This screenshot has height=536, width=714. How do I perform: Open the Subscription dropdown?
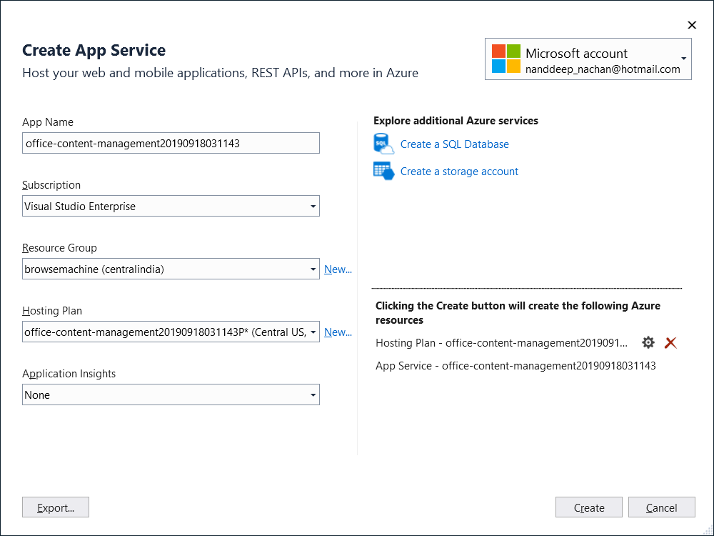click(x=313, y=207)
